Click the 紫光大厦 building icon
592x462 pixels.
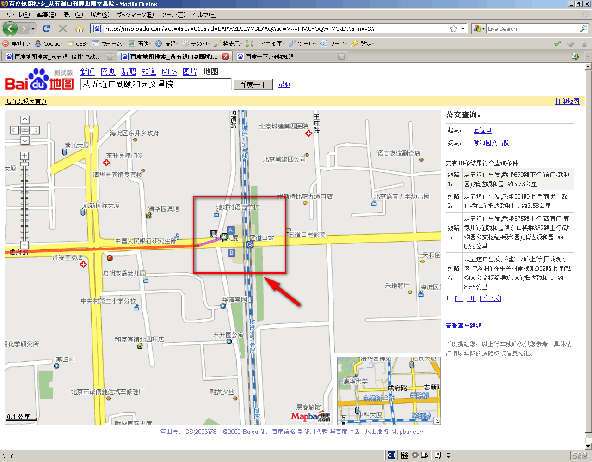[x=64, y=152]
